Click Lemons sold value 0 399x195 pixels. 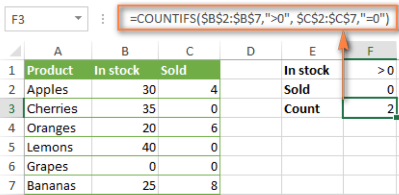point(189,147)
